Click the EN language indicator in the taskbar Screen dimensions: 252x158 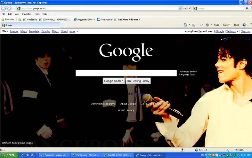tap(202, 155)
